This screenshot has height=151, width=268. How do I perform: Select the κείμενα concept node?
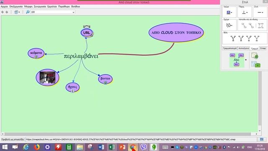(36, 53)
